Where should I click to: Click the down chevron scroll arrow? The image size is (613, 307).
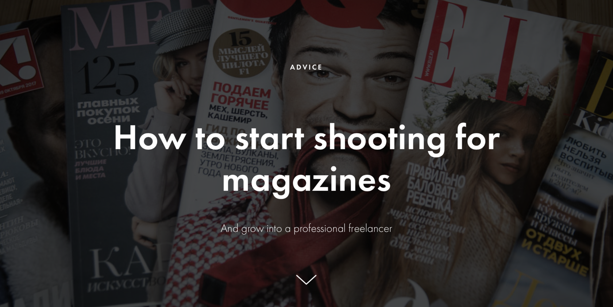pos(306,279)
